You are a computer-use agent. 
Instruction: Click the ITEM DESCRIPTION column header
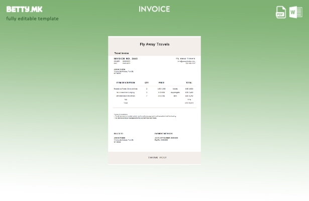point(126,82)
